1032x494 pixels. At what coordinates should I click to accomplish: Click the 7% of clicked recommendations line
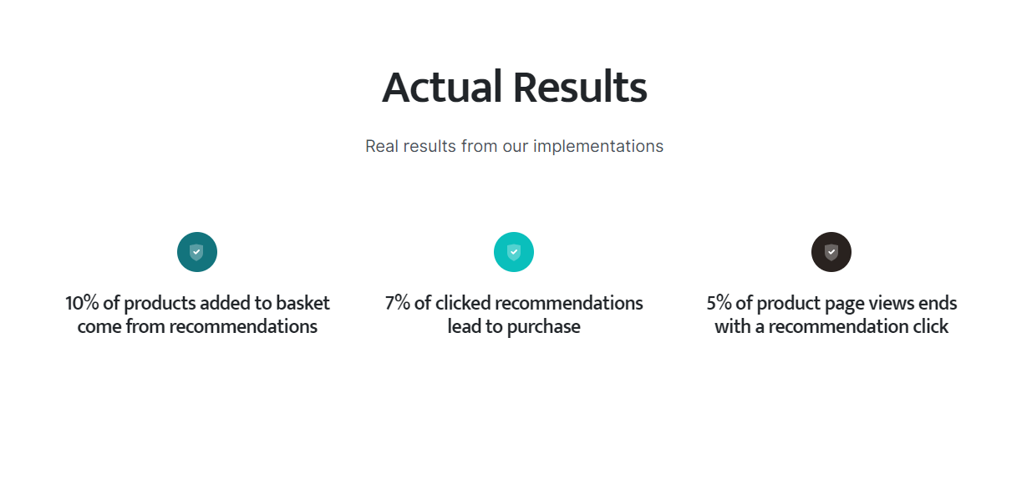(x=514, y=303)
